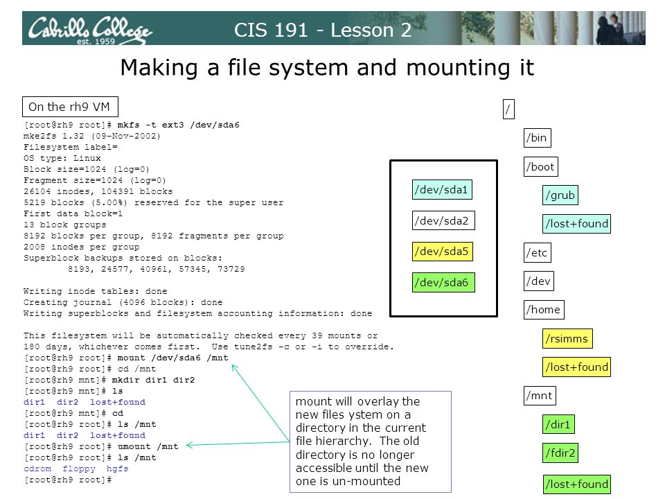Click the '8193, 24577, 40961' block numbers line
665x499 pixels.
tap(156, 269)
